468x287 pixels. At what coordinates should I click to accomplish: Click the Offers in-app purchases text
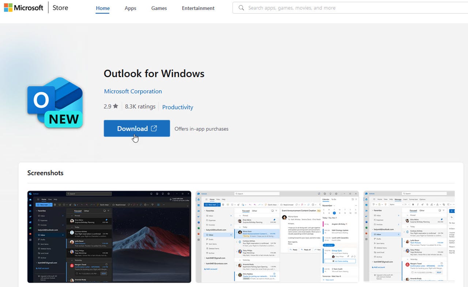201,129
